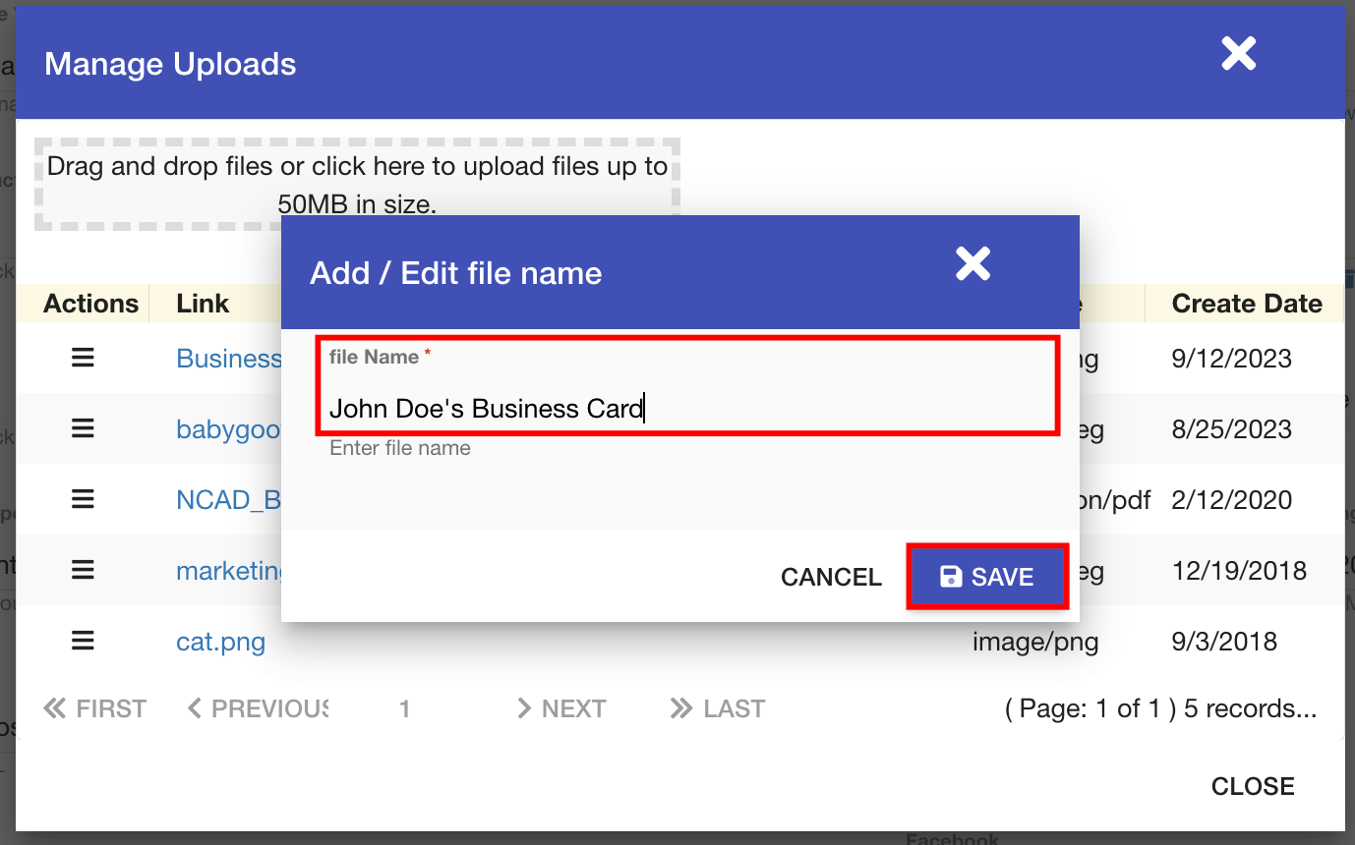Click the floppy disk icon on the SAVE button
Viewport: 1355px width, 845px height.
tap(950, 577)
